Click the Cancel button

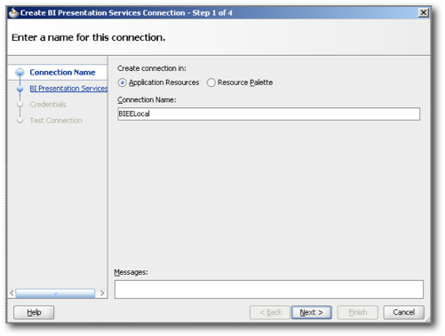click(x=404, y=312)
